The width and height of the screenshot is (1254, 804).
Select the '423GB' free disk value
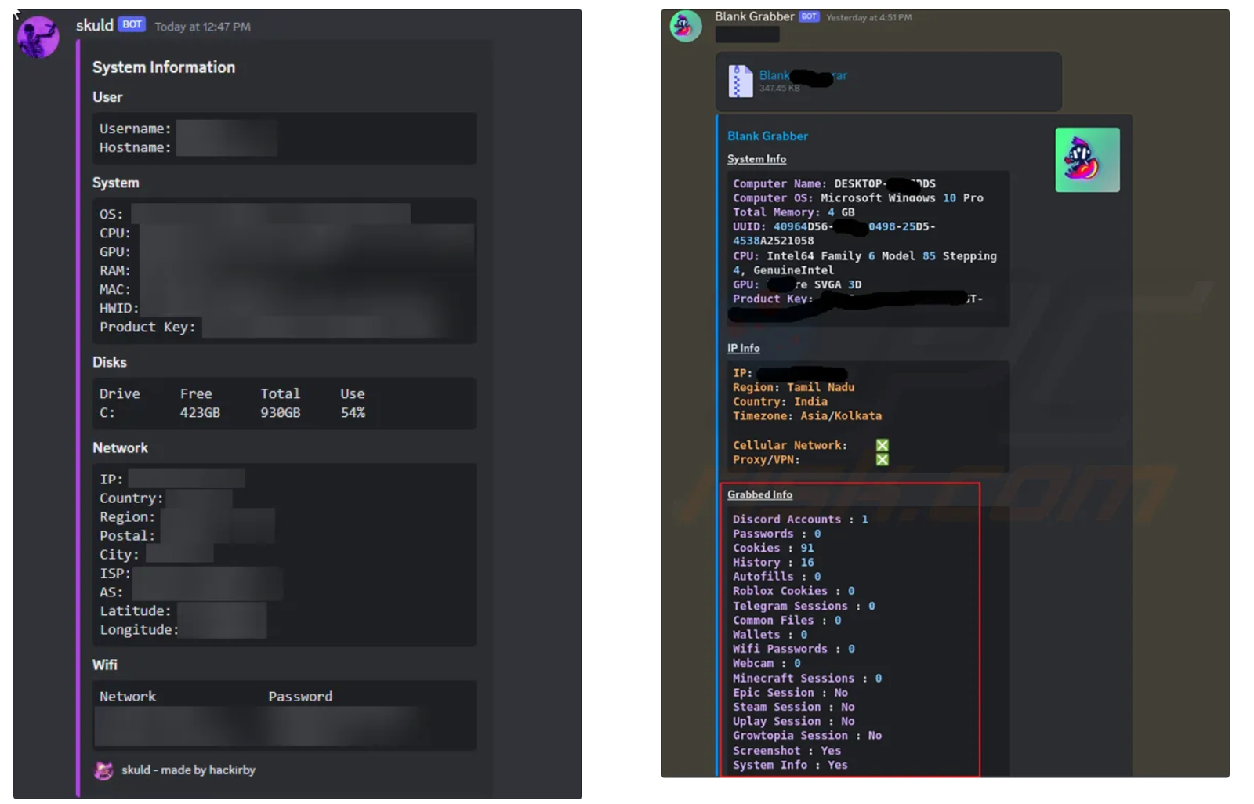200,412
